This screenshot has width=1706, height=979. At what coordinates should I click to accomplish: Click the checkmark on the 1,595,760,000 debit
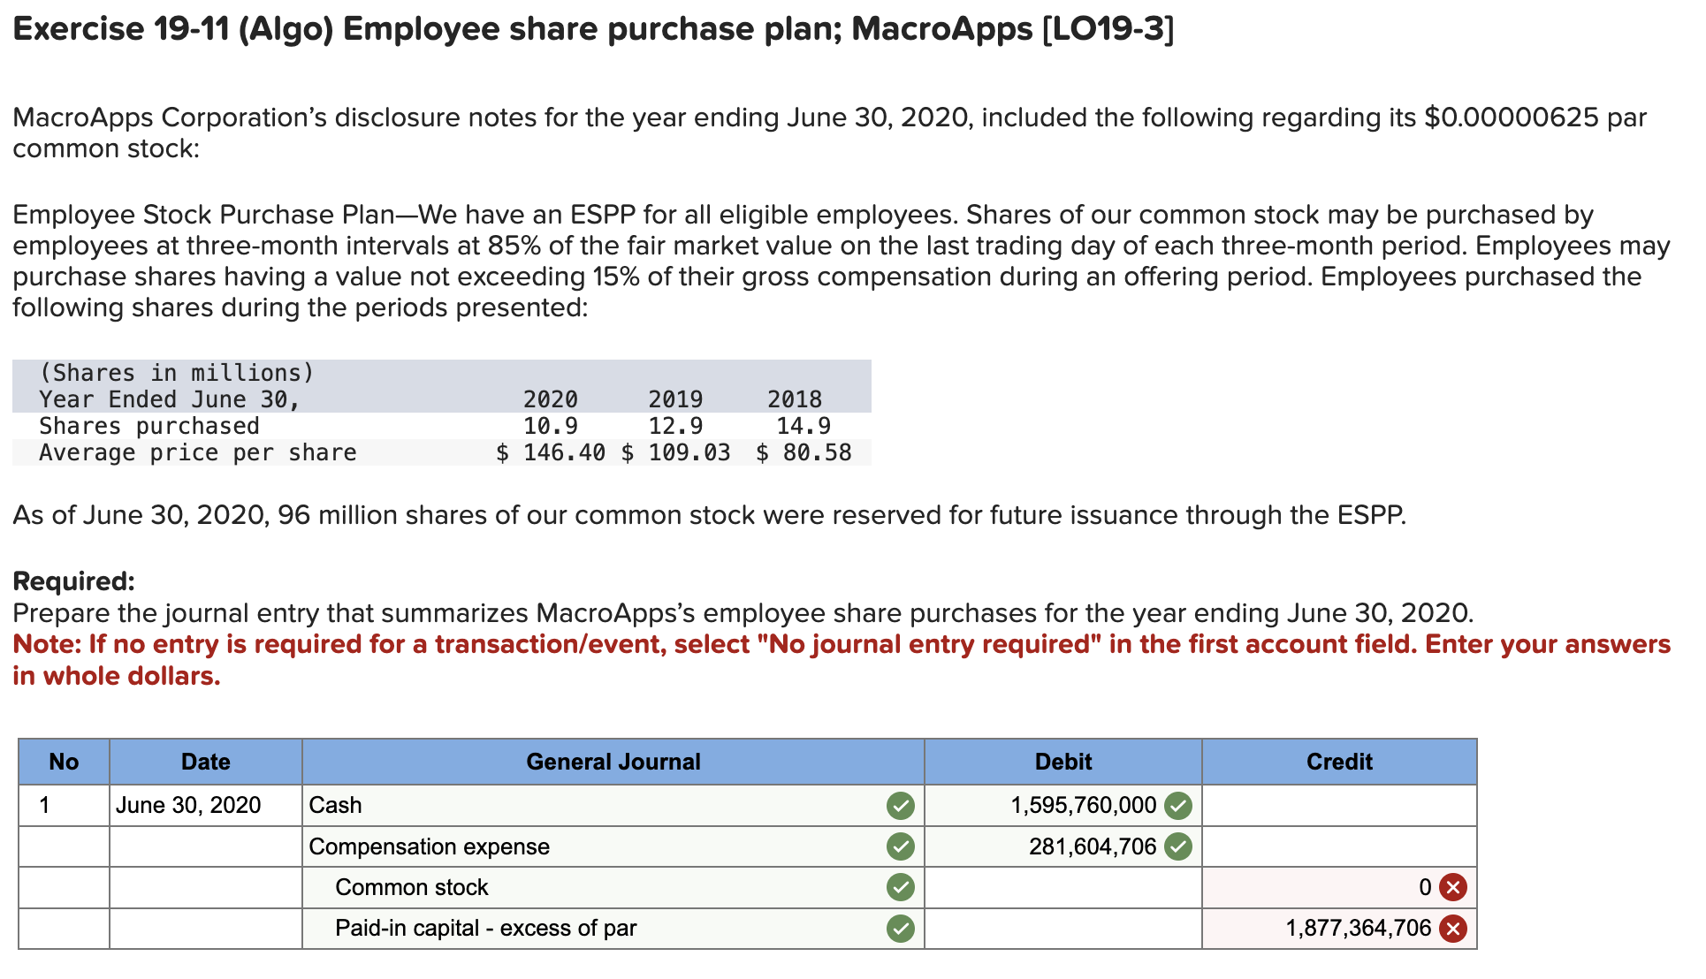pyautogui.click(x=1177, y=805)
